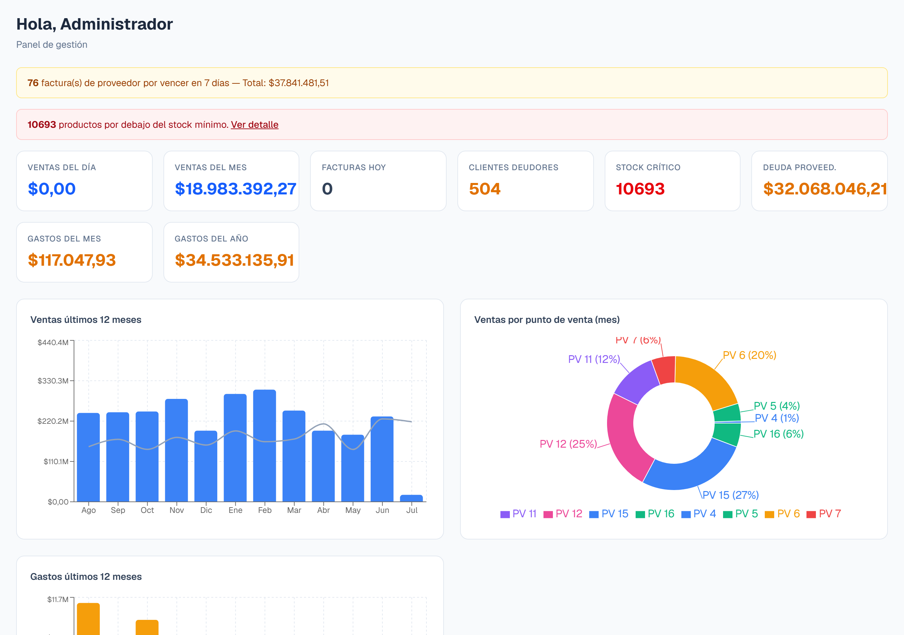
Task: Click the 'PV 12 (25%)' chart label
Action: click(569, 444)
